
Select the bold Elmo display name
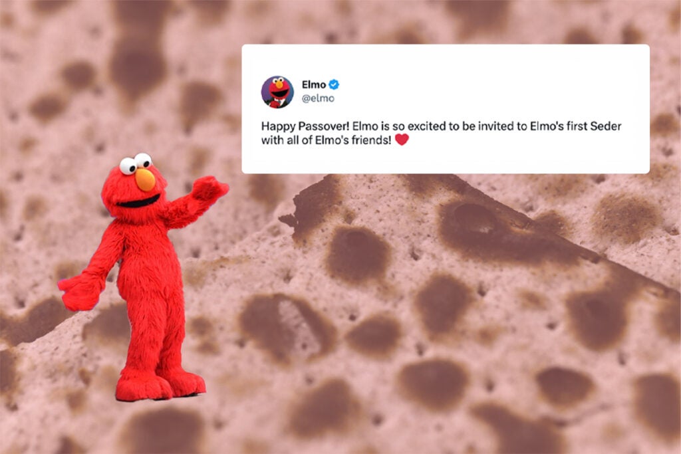click(x=314, y=84)
